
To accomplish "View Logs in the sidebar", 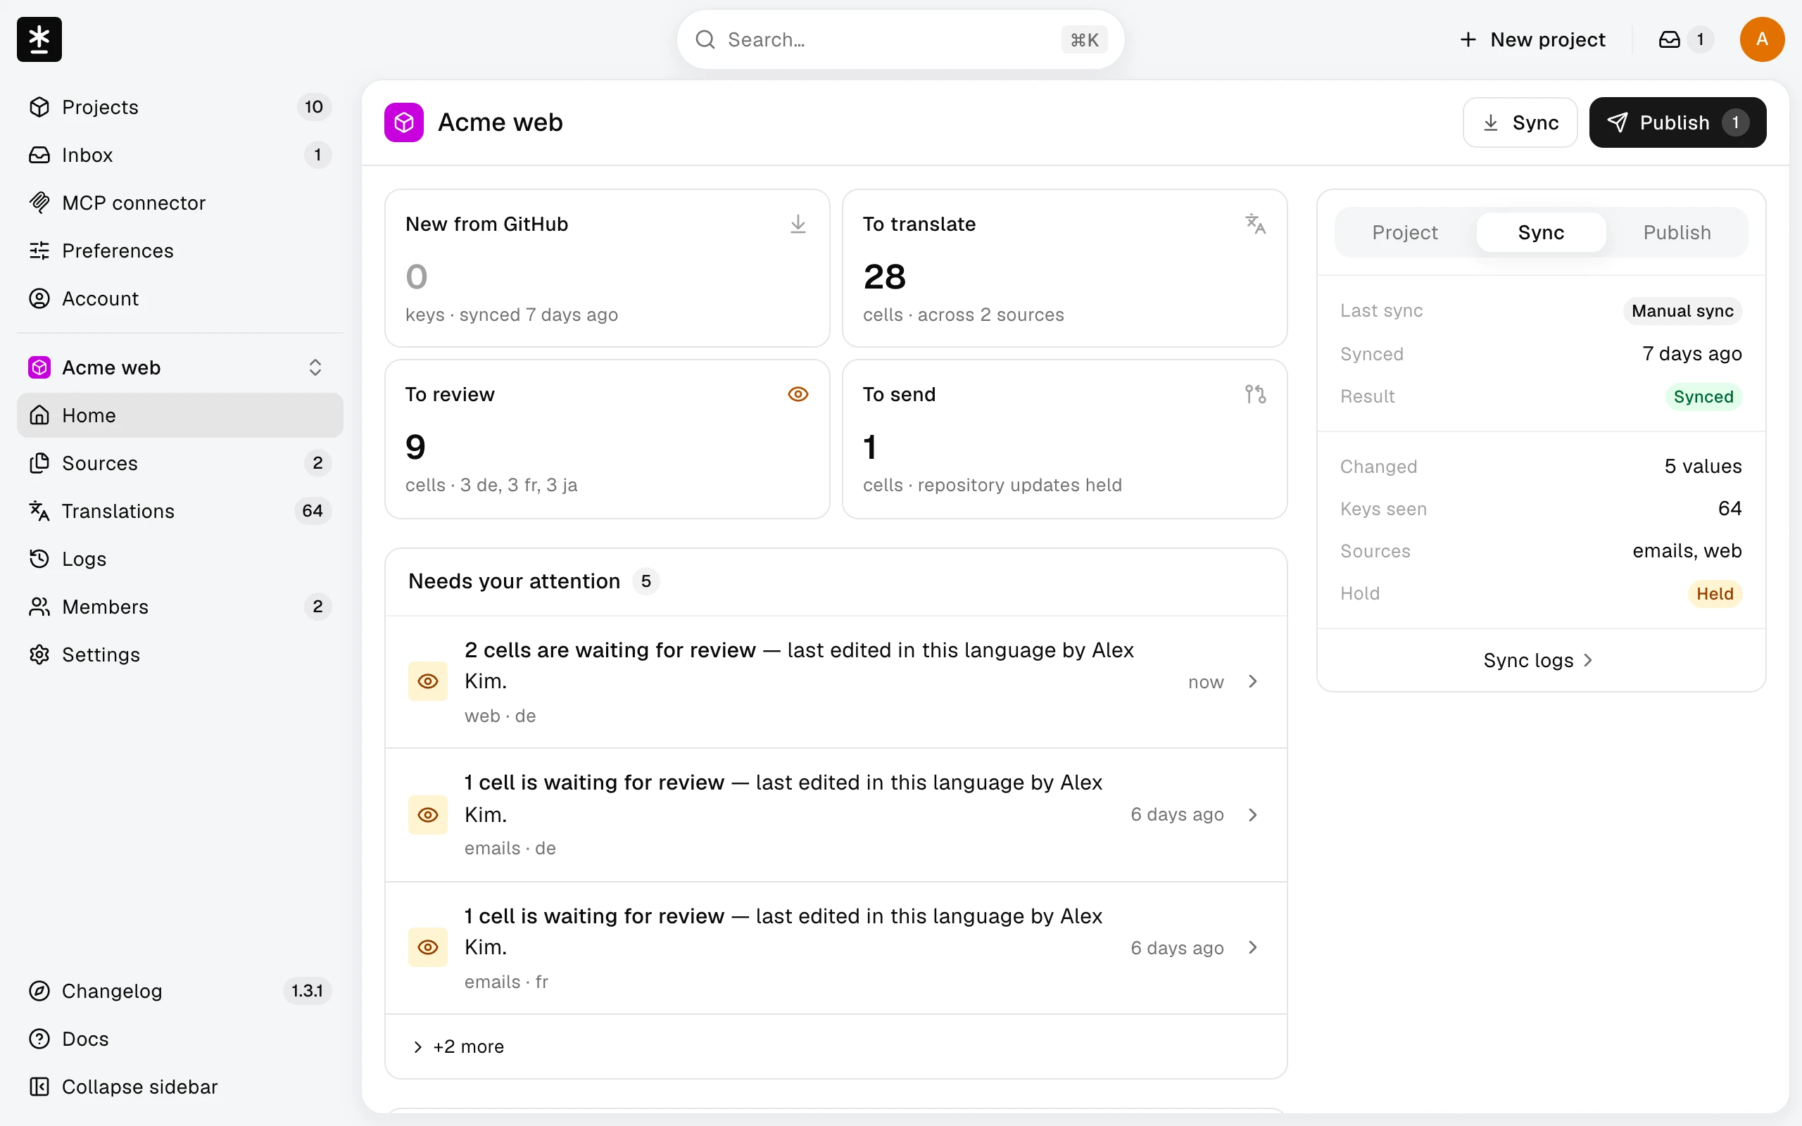I will coord(180,559).
